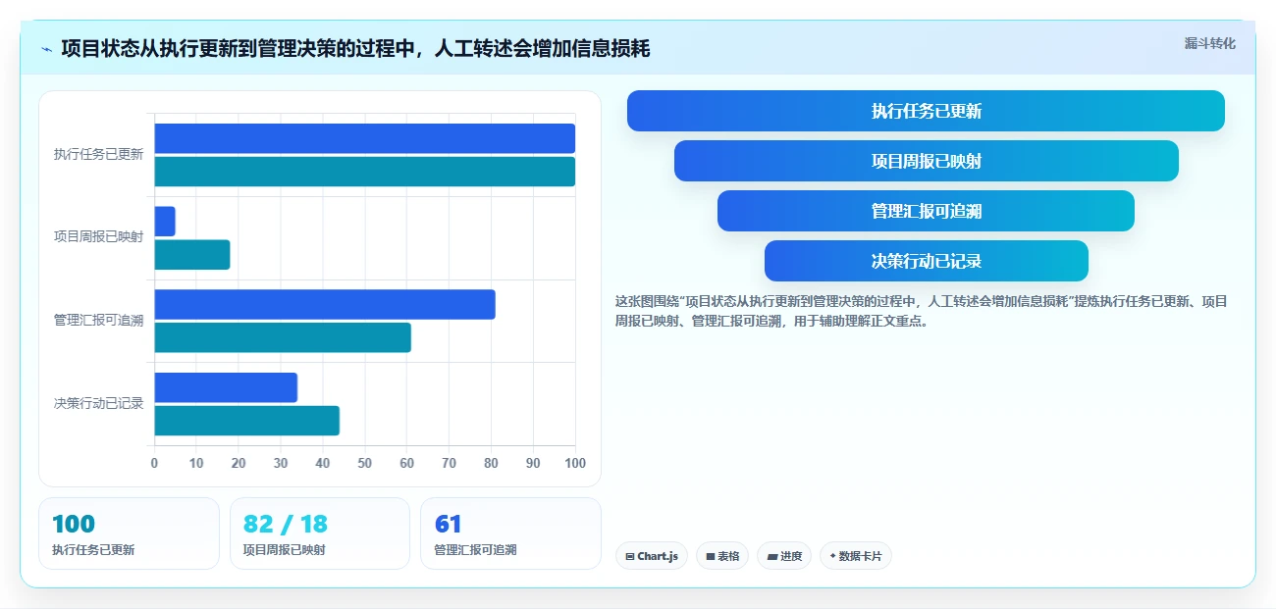Open the 61 管理汇报可追溯 stat card
Screen dimensions: 1276x609
tap(510, 533)
